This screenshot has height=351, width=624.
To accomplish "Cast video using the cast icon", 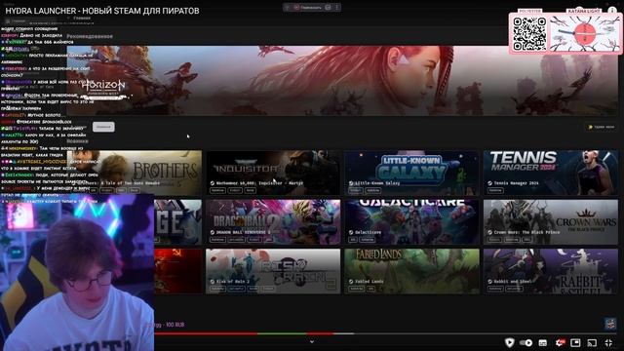I will click(x=592, y=342).
